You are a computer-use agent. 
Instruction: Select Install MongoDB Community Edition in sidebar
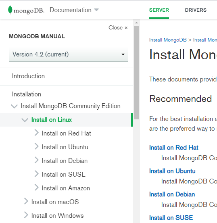tap(71, 106)
